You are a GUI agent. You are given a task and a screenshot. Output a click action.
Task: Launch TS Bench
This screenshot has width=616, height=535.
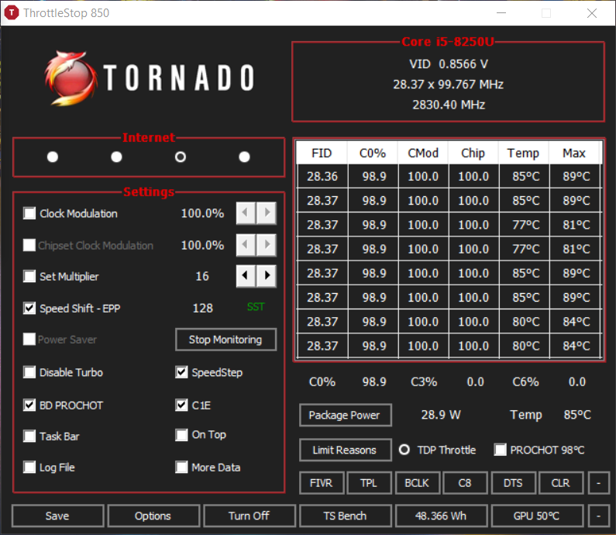[x=346, y=516]
